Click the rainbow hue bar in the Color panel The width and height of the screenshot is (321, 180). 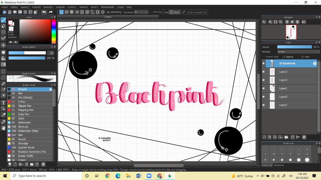point(54,32)
